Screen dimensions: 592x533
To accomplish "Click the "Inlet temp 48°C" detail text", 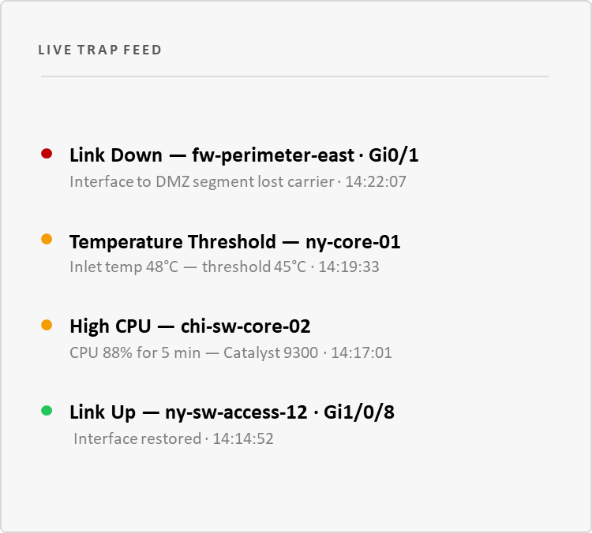I will point(124,266).
